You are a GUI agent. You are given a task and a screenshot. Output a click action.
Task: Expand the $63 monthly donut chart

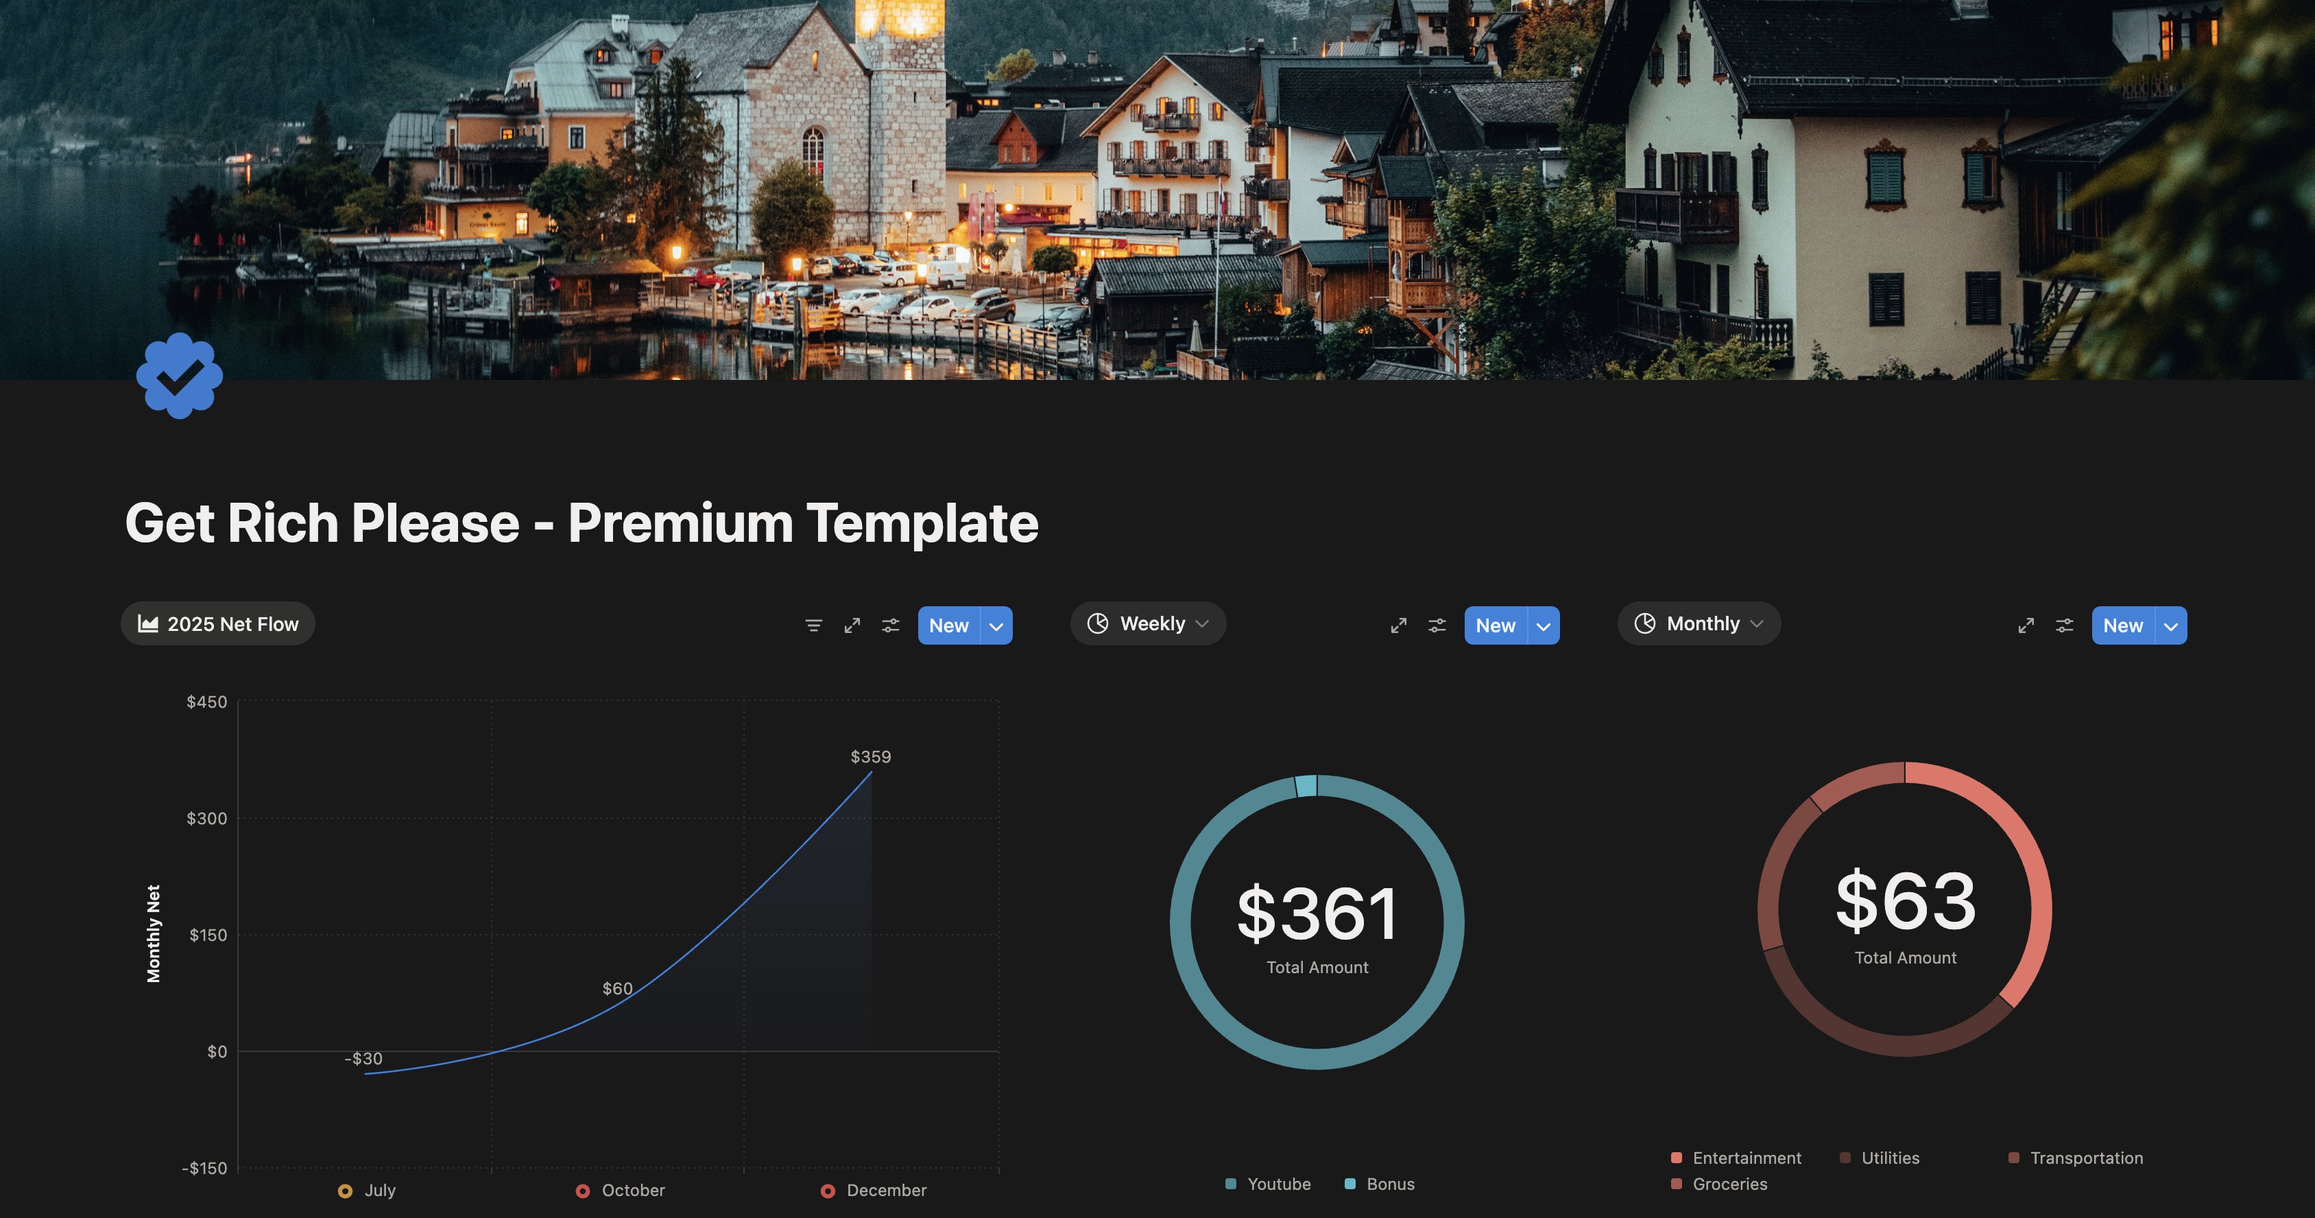[x=2026, y=625]
